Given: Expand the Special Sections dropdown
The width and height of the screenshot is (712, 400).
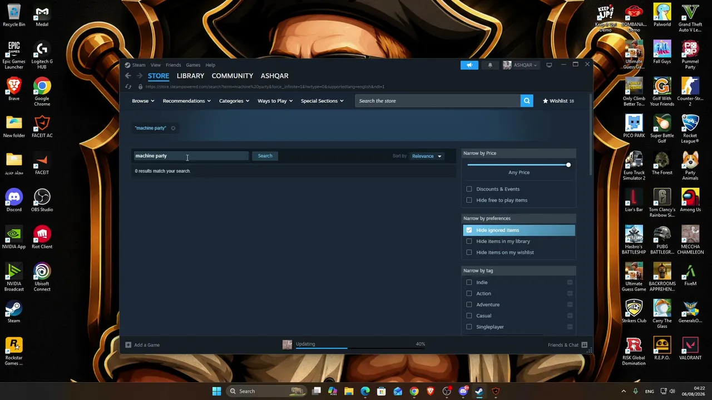Looking at the screenshot, I should point(322,101).
